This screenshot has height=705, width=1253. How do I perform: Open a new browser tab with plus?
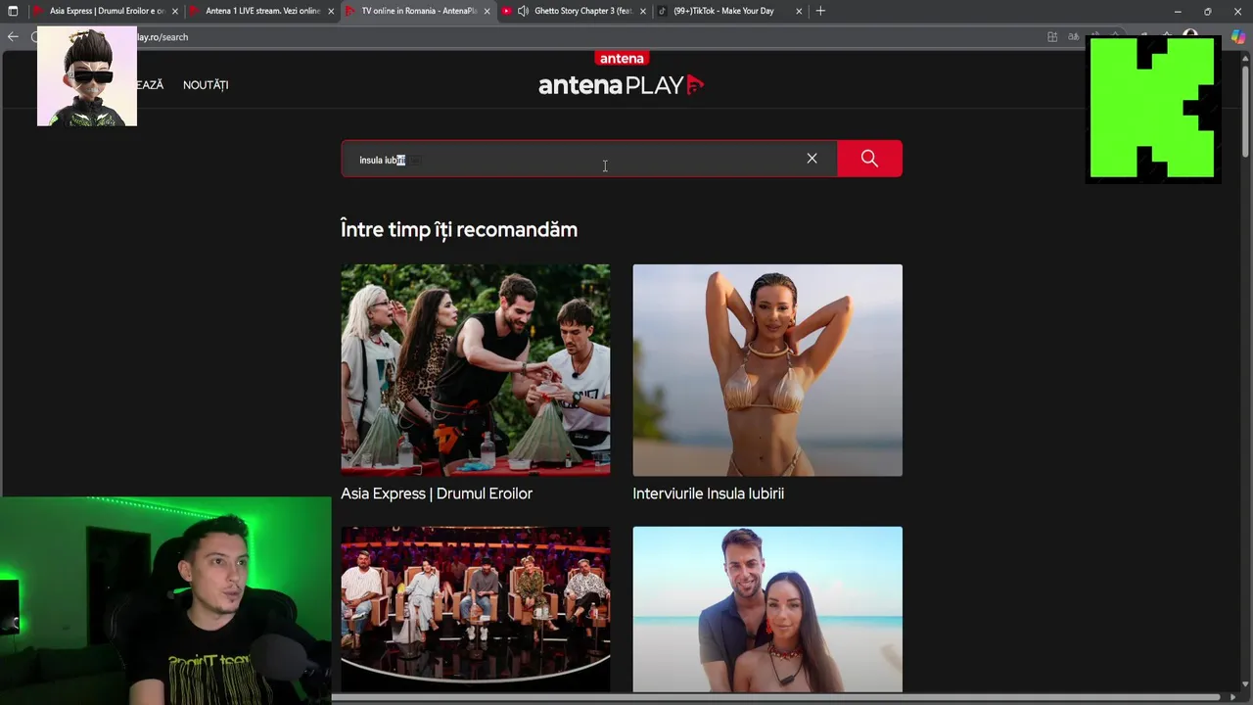click(x=820, y=11)
